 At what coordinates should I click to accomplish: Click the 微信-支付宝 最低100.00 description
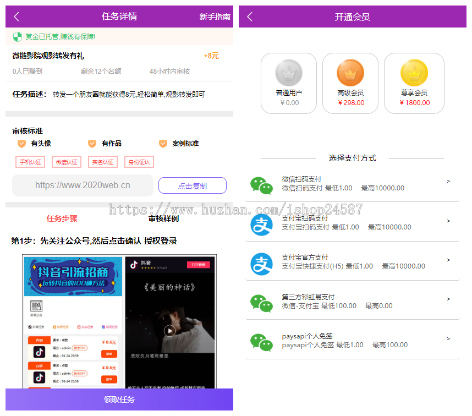pos(337,306)
